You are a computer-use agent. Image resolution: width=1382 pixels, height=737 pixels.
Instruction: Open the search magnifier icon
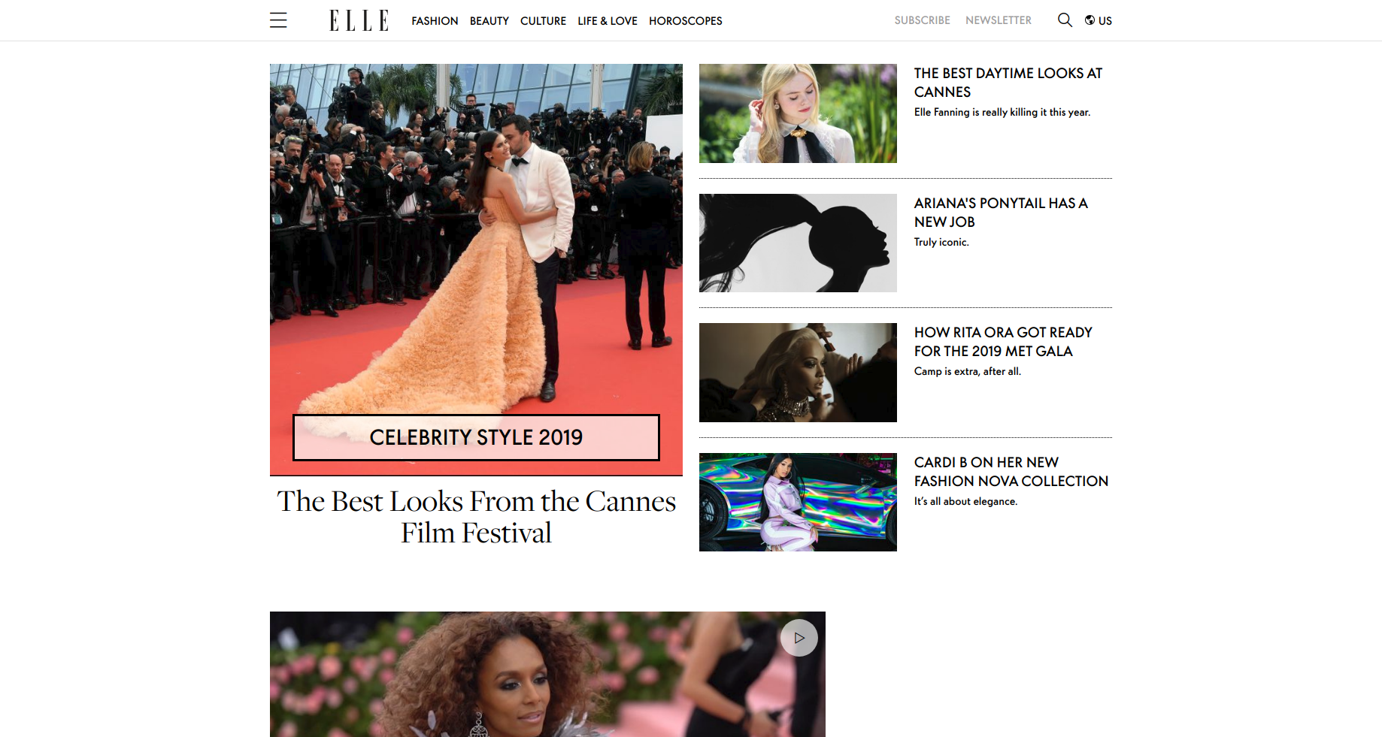pos(1065,20)
